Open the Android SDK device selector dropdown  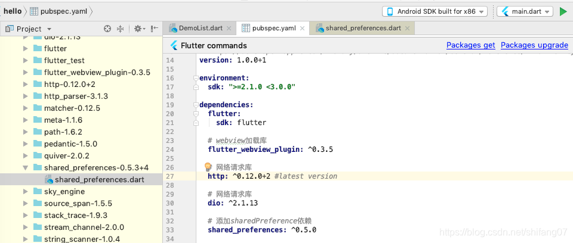pos(435,11)
